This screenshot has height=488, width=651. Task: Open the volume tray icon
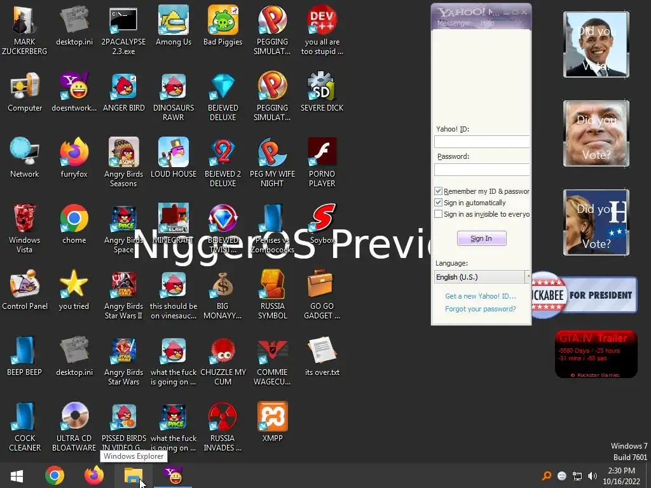593,475
